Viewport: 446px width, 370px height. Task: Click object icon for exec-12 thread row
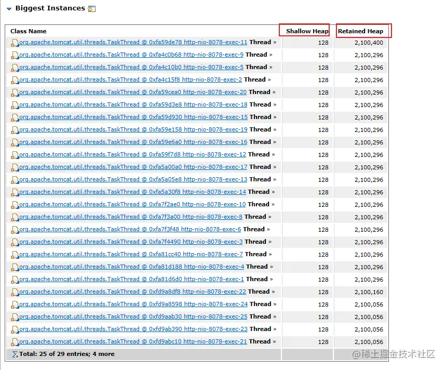click(x=15, y=155)
